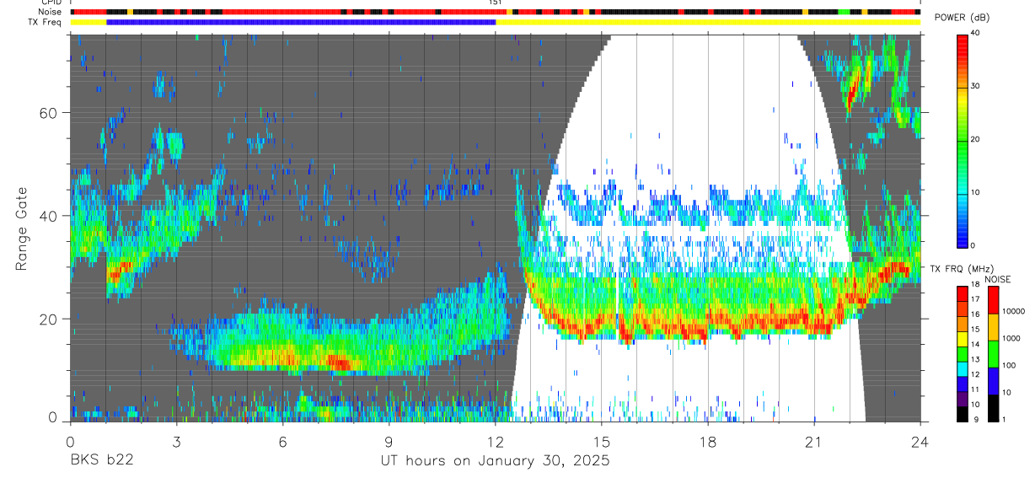The image size is (1035, 478).
Task: Click the "15" label on TX frequency legend
Action: [975, 329]
